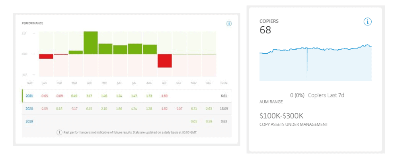The height and width of the screenshot is (159, 398).
Task: Select the 2021 year row
Action: click(127, 96)
